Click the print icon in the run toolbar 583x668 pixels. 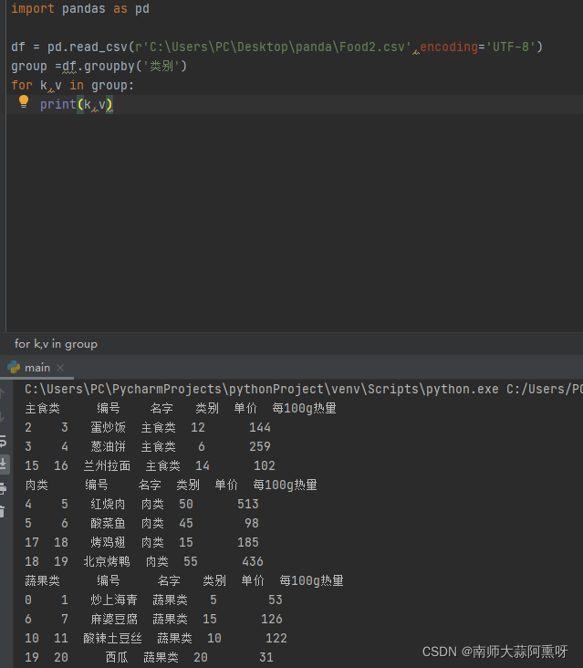pyautogui.click(x=3, y=488)
